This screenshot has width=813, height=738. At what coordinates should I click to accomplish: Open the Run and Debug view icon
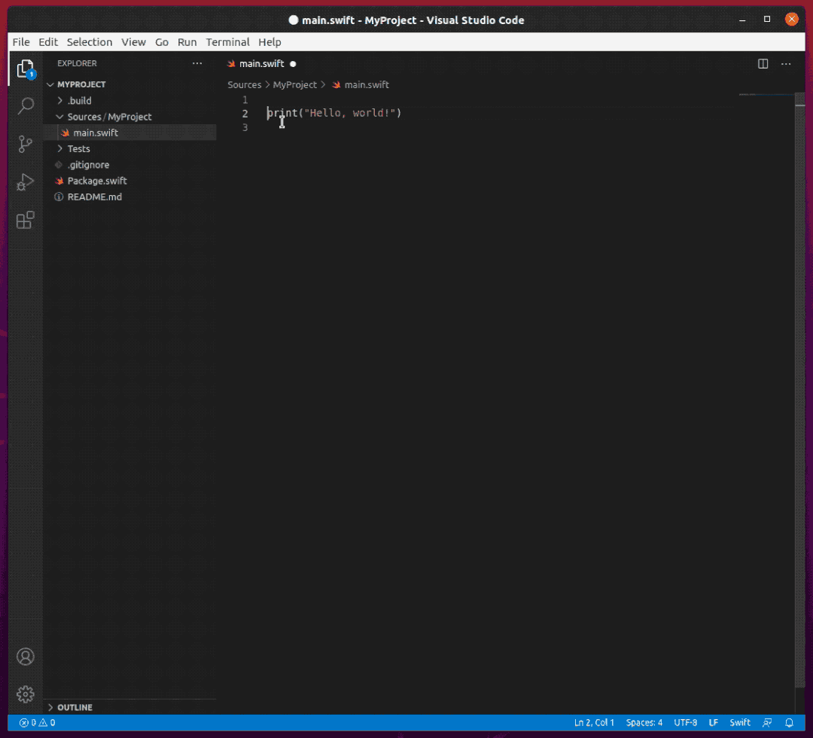pyautogui.click(x=25, y=182)
